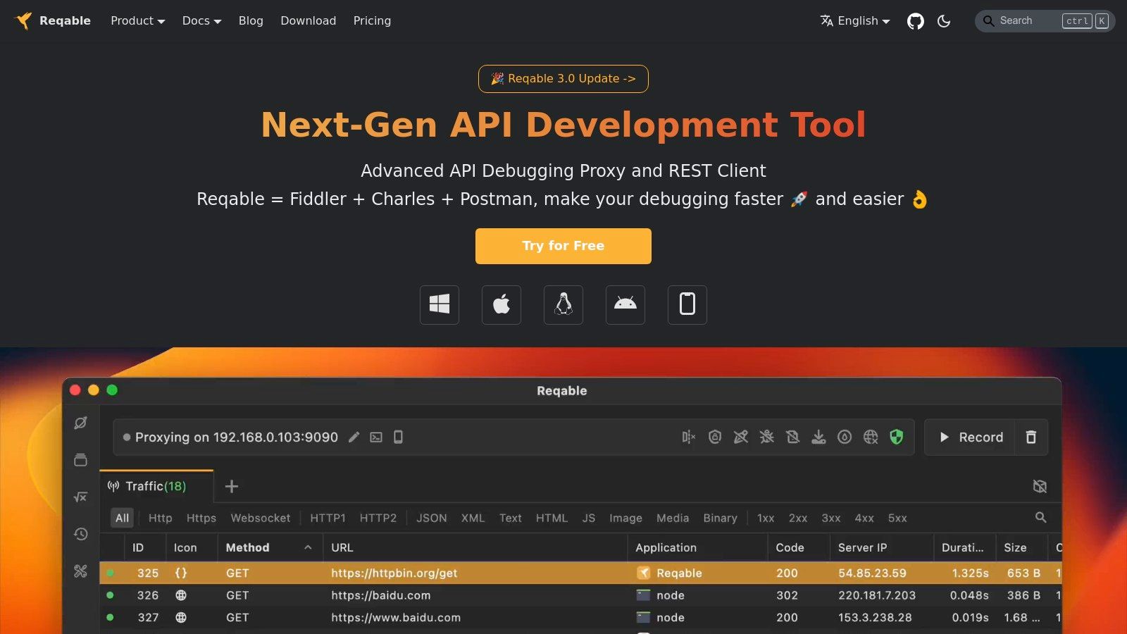Click the Reqable logo in navbar
This screenshot has width=1127, height=634.
pyautogui.click(x=24, y=21)
